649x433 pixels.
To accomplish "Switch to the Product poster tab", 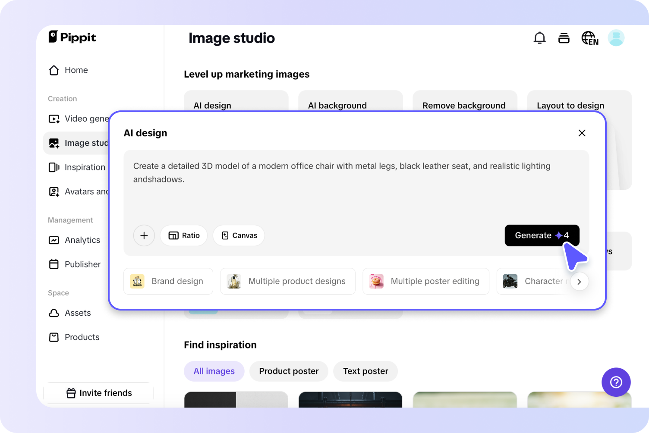I will (x=289, y=371).
